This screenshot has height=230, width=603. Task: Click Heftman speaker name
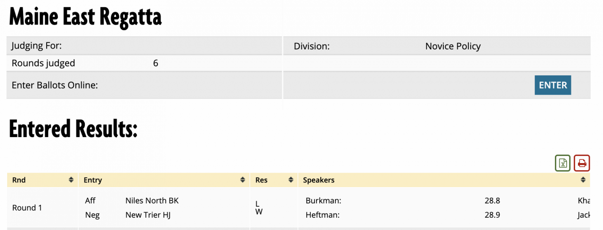(323, 215)
